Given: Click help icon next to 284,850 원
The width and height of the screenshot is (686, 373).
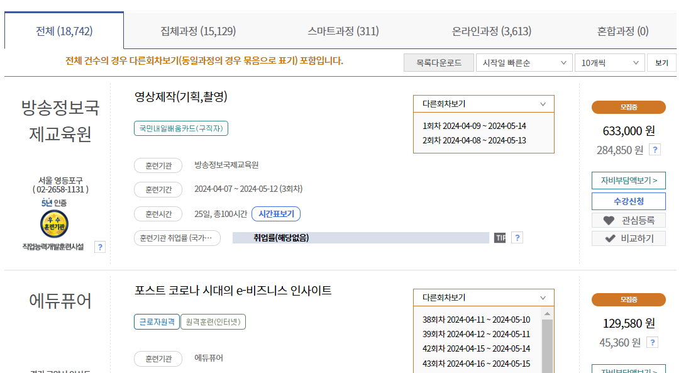Looking at the screenshot, I should [x=655, y=150].
